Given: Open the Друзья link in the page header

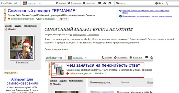Looking at the screenshot, I should click(x=63, y=3).
